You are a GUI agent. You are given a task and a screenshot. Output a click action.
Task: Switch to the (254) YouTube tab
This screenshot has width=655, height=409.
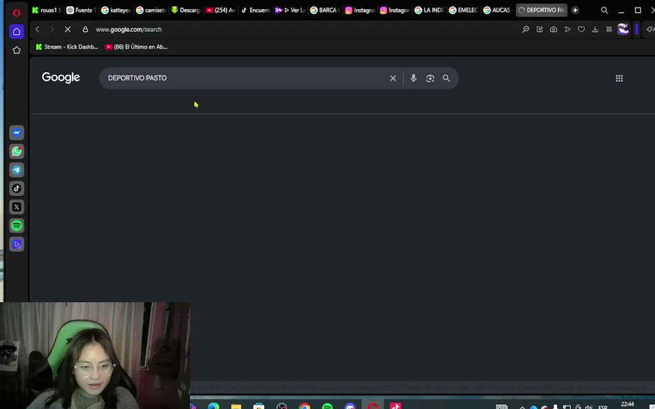tap(221, 10)
